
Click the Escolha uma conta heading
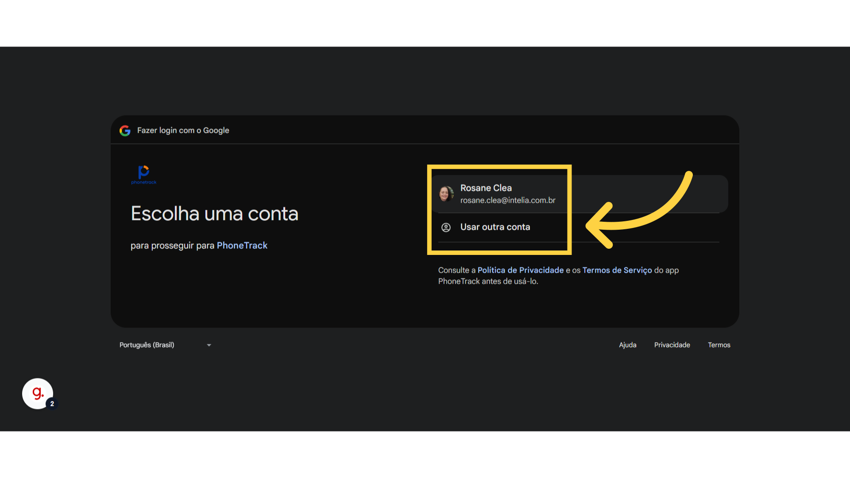click(x=215, y=214)
